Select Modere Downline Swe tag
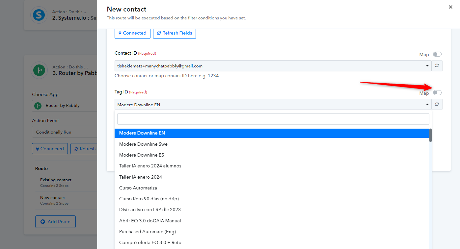This screenshot has width=460, height=249. point(272,144)
